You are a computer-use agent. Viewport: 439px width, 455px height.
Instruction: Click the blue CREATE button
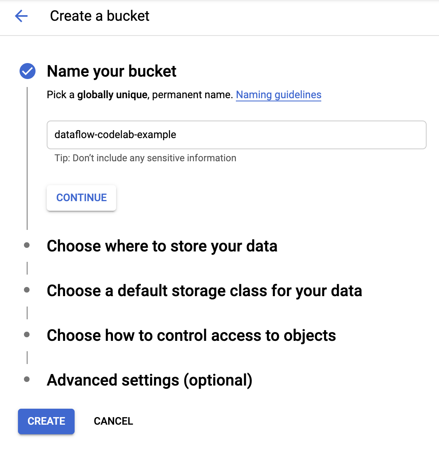click(46, 421)
